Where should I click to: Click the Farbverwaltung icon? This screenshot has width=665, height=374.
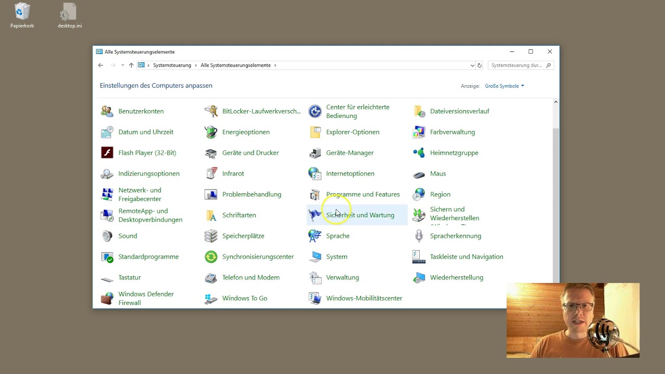[x=419, y=132]
